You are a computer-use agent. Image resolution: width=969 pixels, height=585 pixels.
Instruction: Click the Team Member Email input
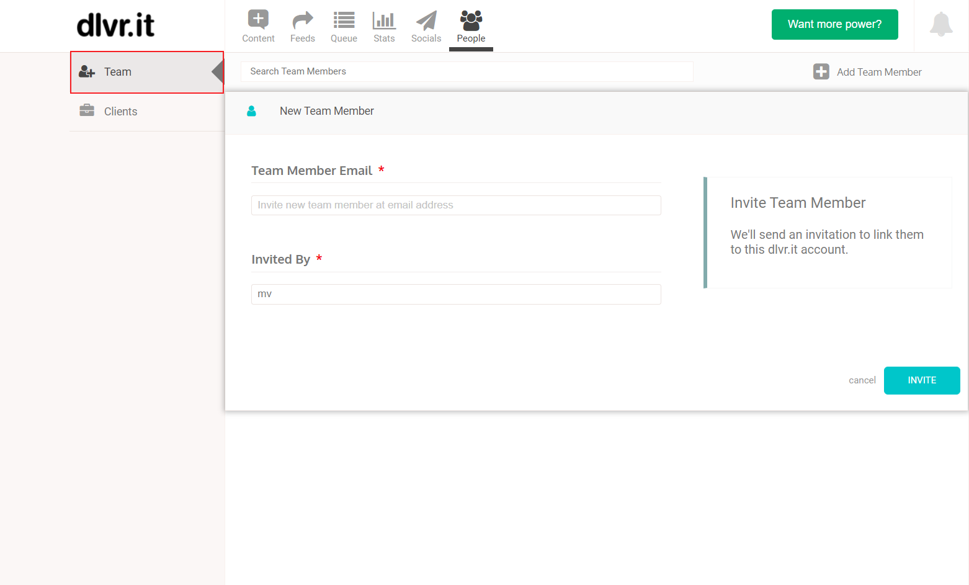pyautogui.click(x=456, y=205)
